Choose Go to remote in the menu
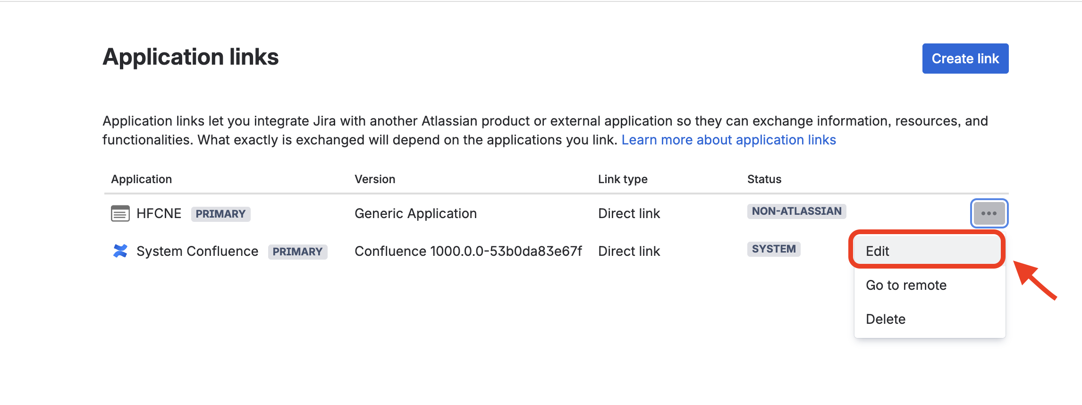Screen dimensions: 1082x405 (906, 285)
